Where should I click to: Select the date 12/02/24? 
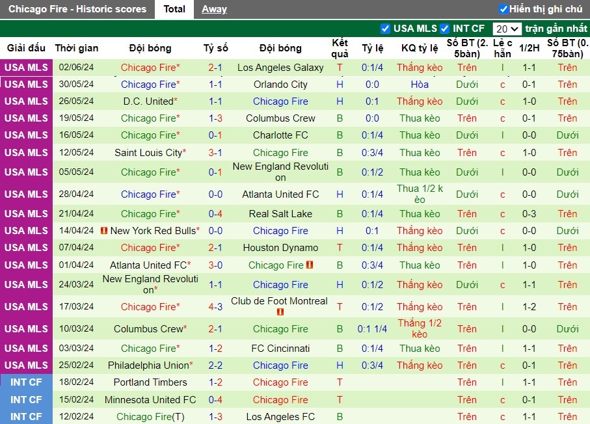(x=76, y=416)
